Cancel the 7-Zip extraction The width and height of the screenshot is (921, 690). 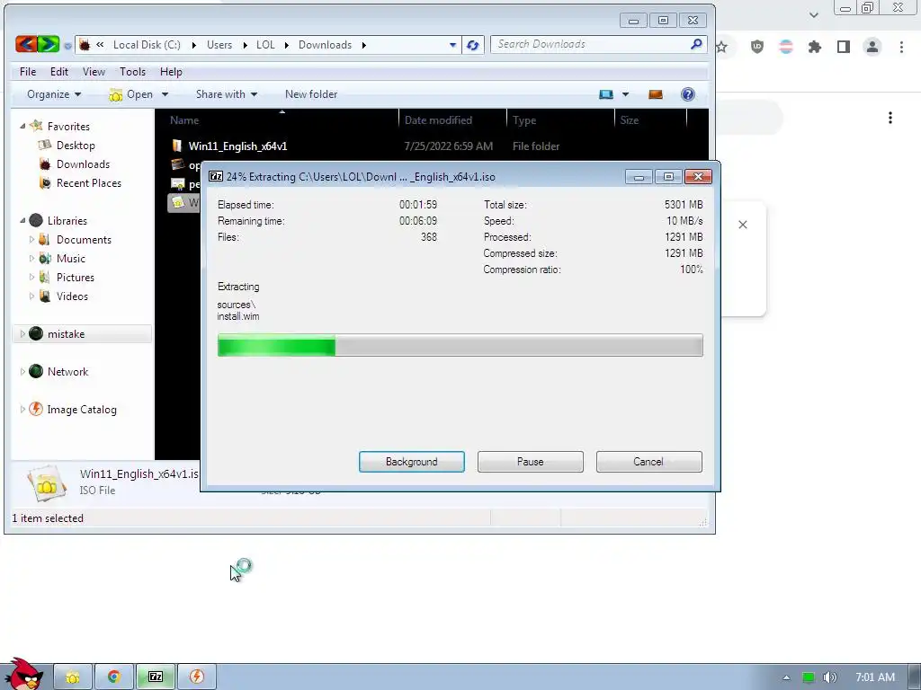pyautogui.click(x=649, y=462)
